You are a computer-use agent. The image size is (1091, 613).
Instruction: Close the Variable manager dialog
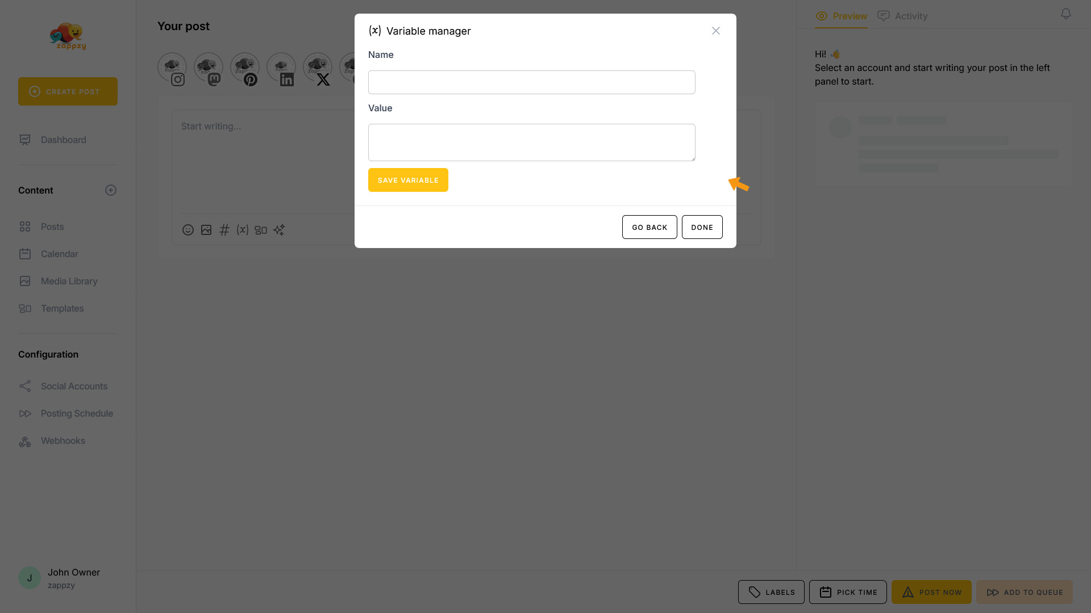pos(716,31)
